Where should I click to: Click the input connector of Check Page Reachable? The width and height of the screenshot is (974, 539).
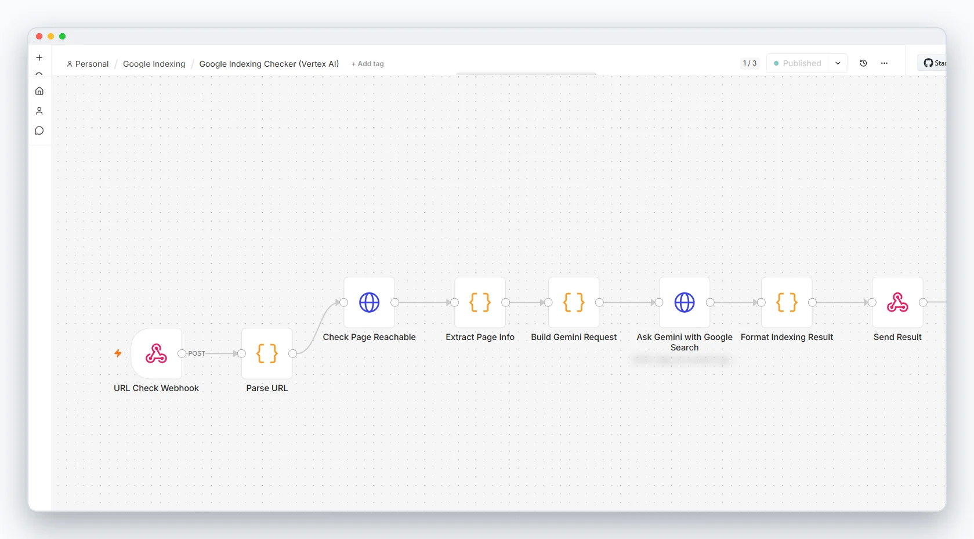pyautogui.click(x=344, y=302)
